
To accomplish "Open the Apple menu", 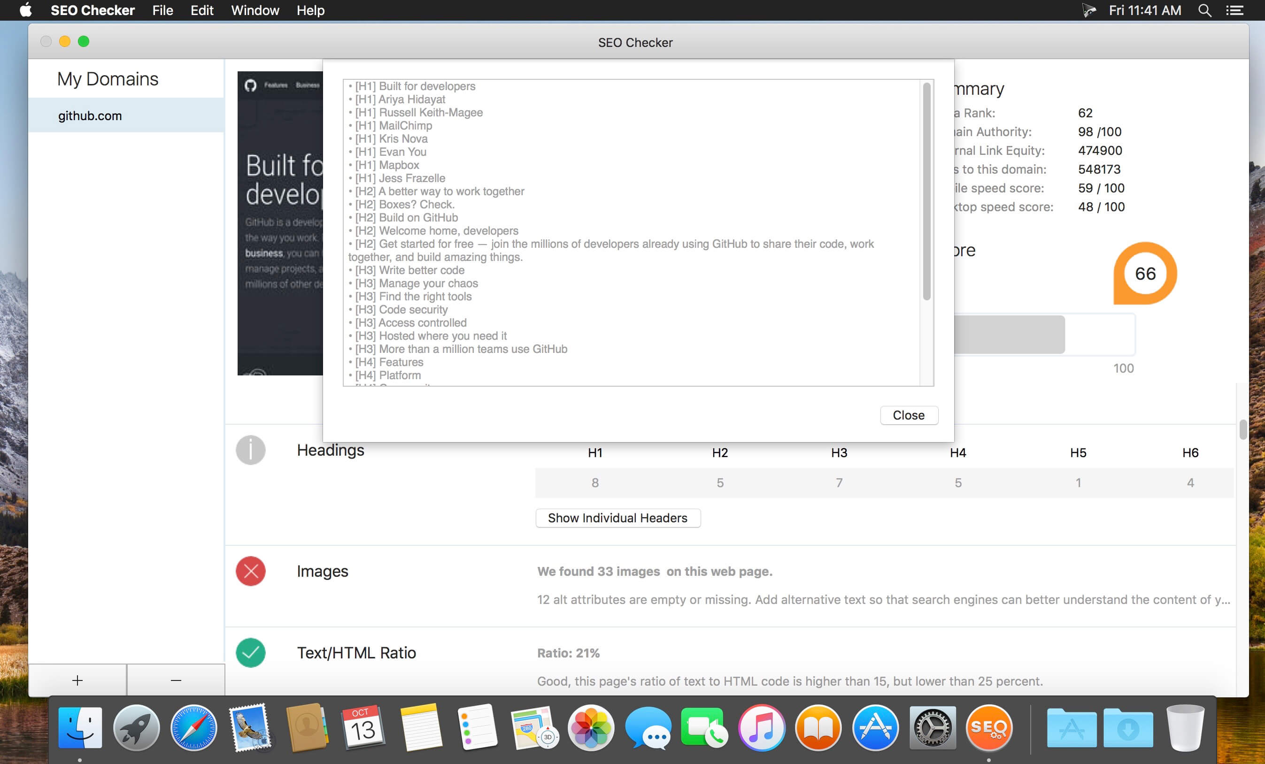I will click(x=26, y=10).
